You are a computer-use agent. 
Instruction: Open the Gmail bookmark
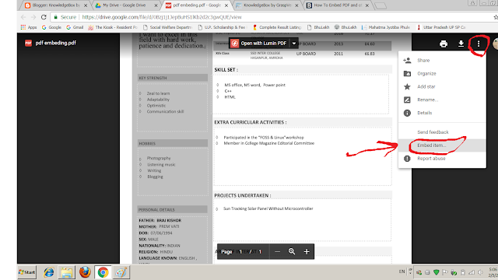[x=75, y=27]
